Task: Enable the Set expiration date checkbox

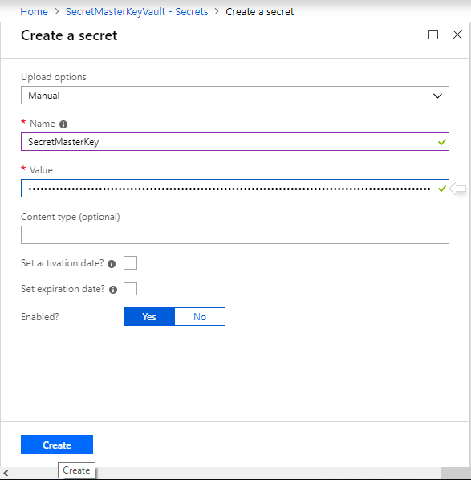Action: [130, 289]
